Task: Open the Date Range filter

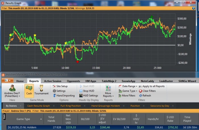Action: coord(128,86)
